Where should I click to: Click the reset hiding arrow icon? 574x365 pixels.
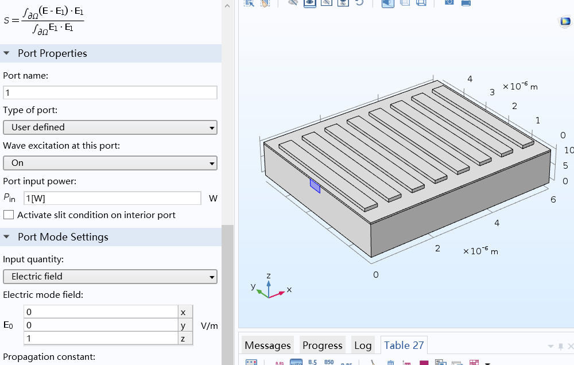(359, 2)
